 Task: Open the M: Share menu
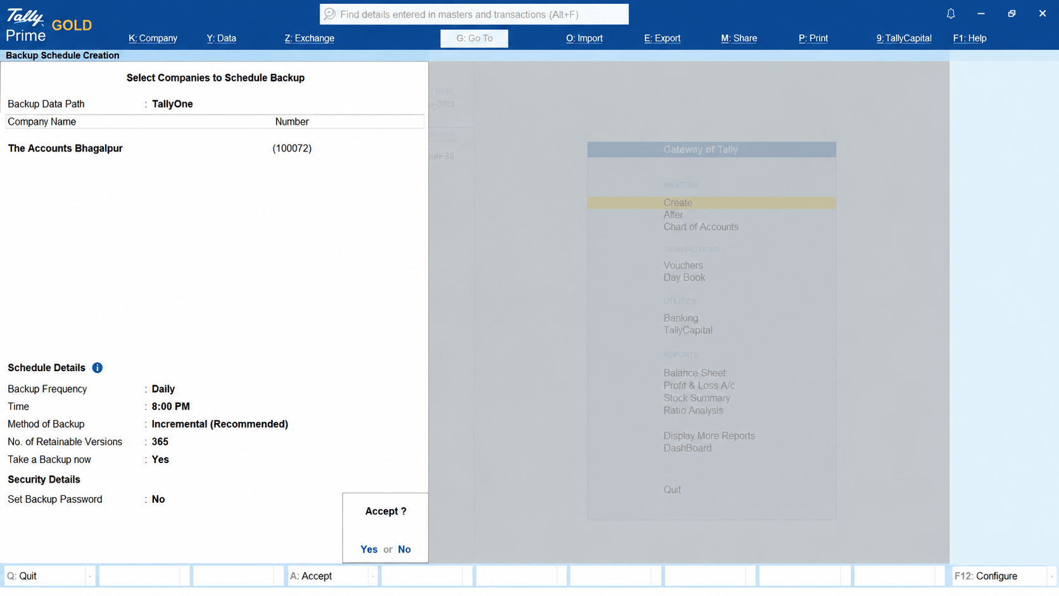(739, 38)
